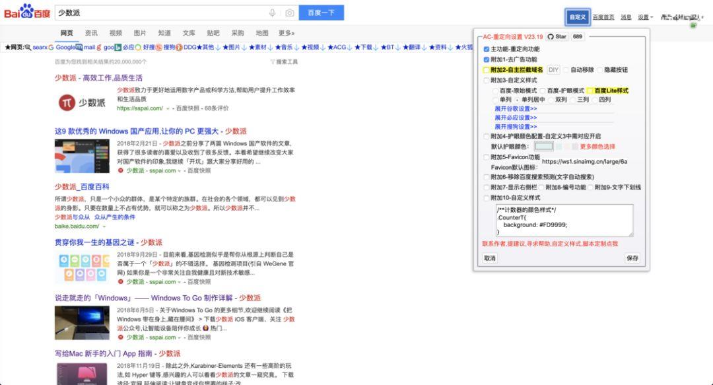The image size is (713, 385).
Task: Open the ★ACG dropdown in the bookmark bar
Action: pos(340,48)
